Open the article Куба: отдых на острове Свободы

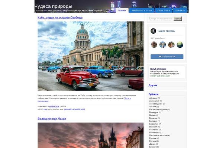point(60,17)
